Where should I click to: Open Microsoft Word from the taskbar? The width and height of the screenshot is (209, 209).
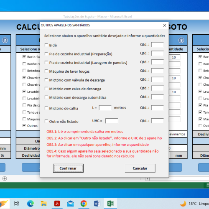tap(97, 204)
